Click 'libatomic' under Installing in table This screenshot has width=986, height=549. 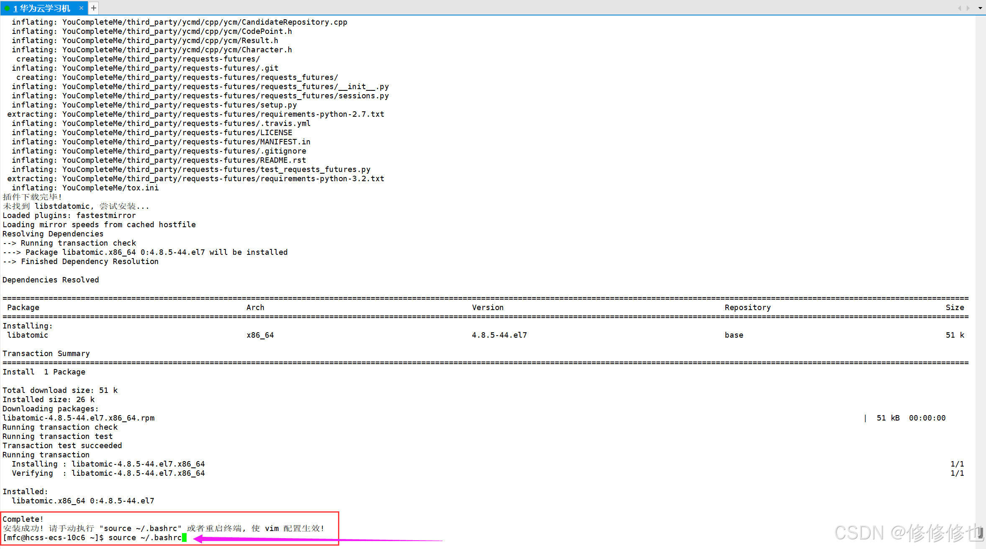(x=28, y=335)
